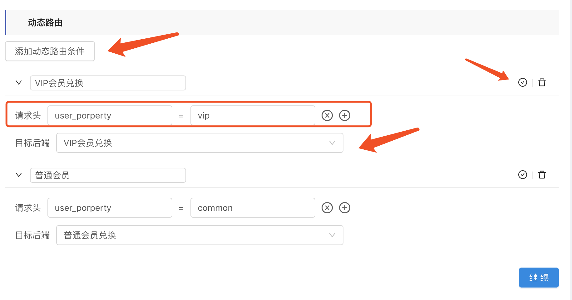
Task: Remove the common request header condition
Action: [327, 208]
